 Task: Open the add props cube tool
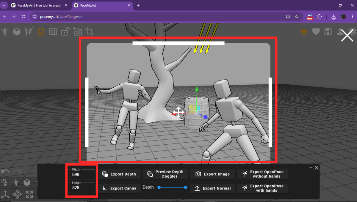pos(17,31)
